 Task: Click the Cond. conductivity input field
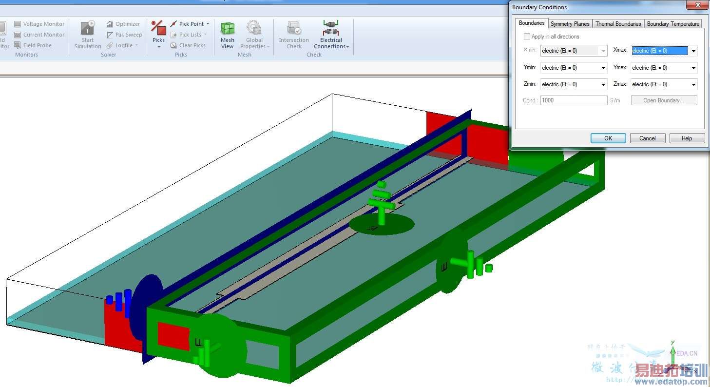coord(574,100)
